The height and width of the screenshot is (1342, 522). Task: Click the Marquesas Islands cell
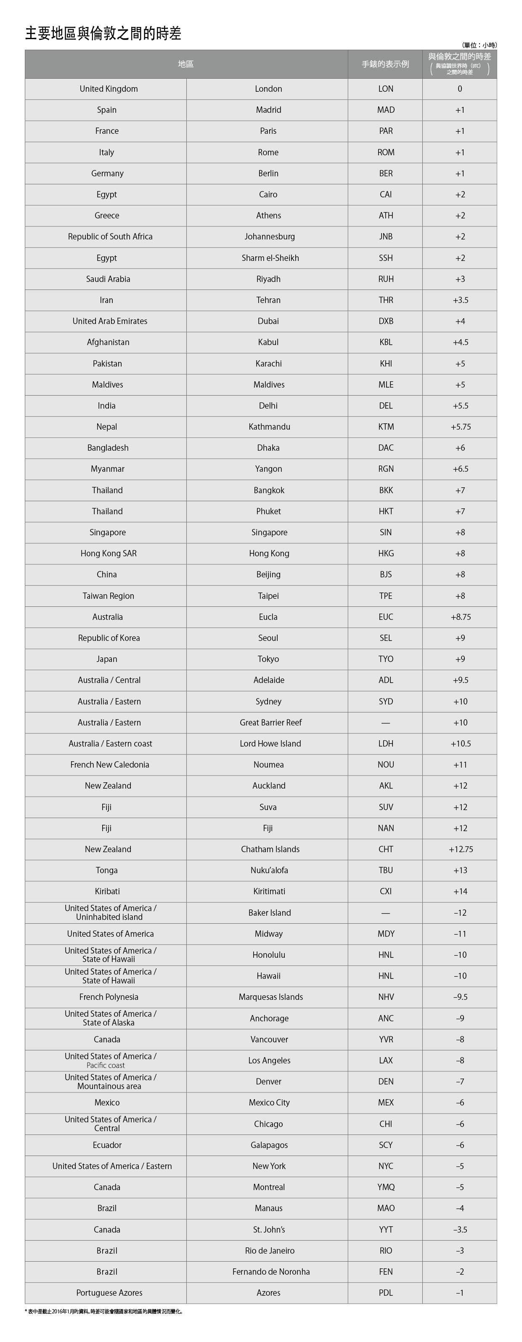coord(270,997)
